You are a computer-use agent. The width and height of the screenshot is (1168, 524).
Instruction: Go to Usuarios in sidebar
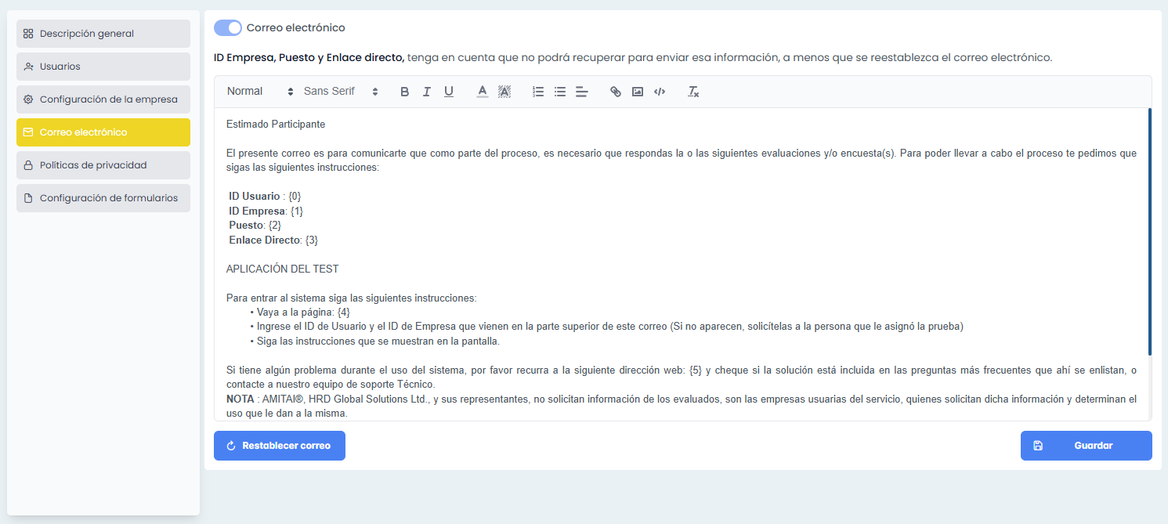[103, 67]
